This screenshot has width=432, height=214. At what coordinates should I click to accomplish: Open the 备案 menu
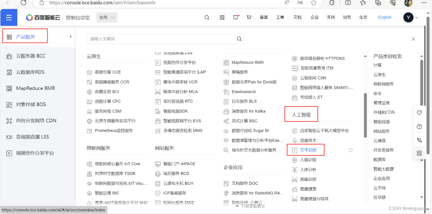[x=264, y=18]
